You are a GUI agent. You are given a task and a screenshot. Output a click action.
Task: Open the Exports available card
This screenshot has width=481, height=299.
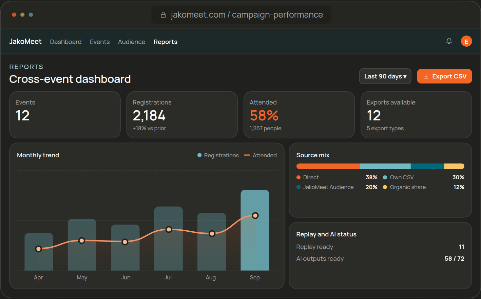click(416, 115)
